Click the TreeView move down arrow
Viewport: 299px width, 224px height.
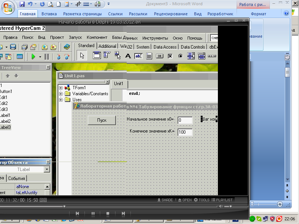[16, 76]
